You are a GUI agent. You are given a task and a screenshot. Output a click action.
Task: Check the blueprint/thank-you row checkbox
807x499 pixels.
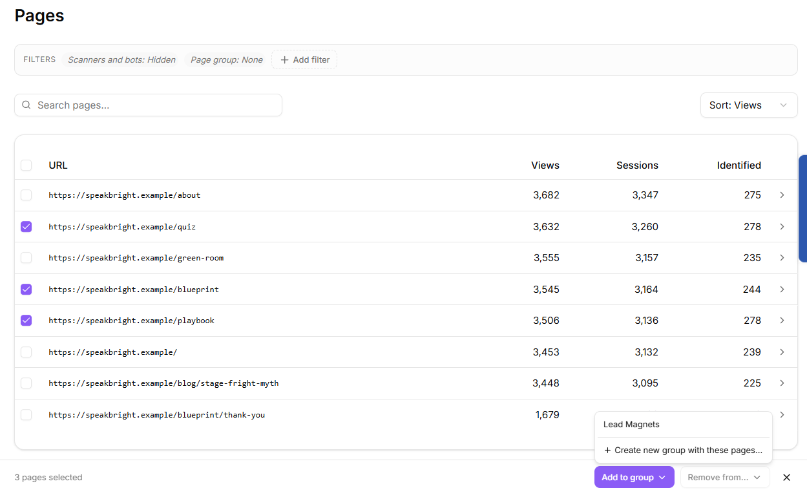coord(26,415)
